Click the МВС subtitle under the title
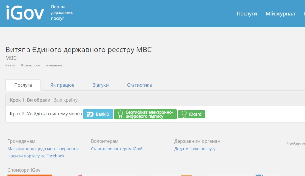The image size is (305, 176). 11,58
